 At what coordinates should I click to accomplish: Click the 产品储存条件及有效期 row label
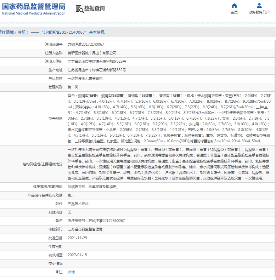(45, 195)
